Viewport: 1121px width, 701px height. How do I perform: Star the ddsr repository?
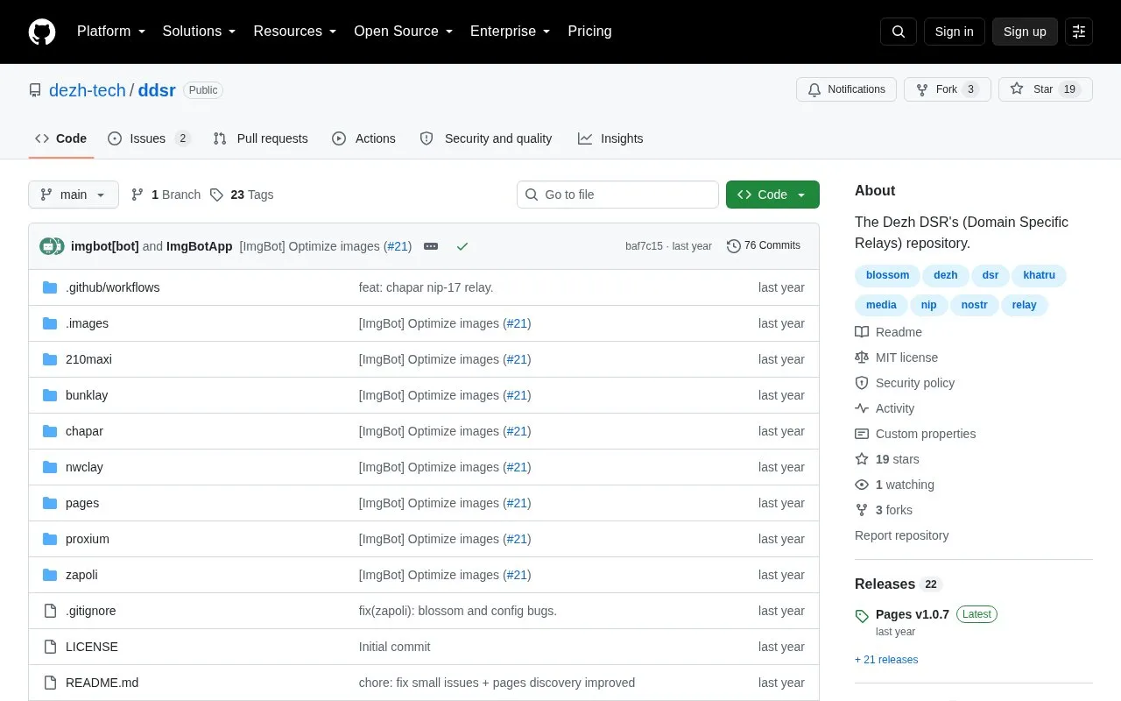[1046, 89]
